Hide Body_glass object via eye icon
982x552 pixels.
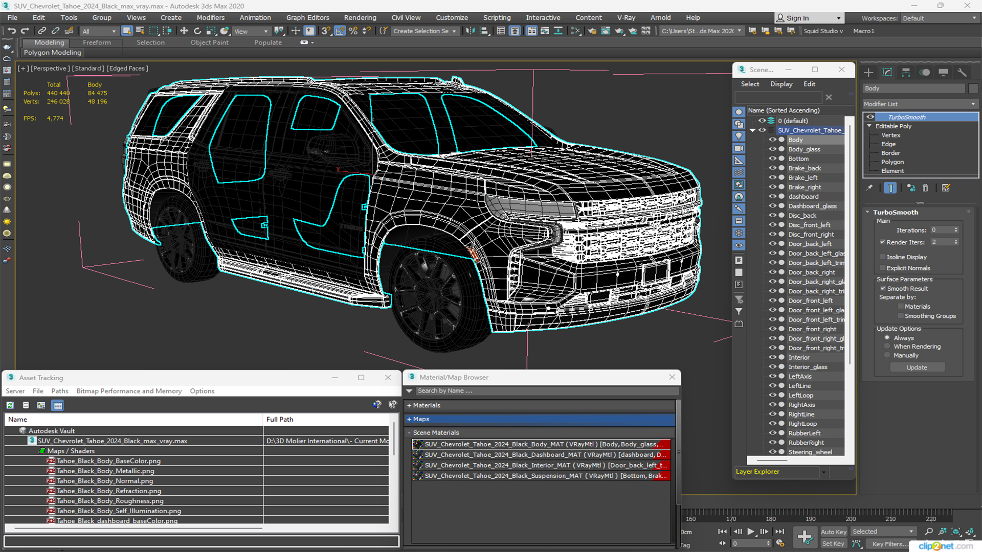coord(772,149)
